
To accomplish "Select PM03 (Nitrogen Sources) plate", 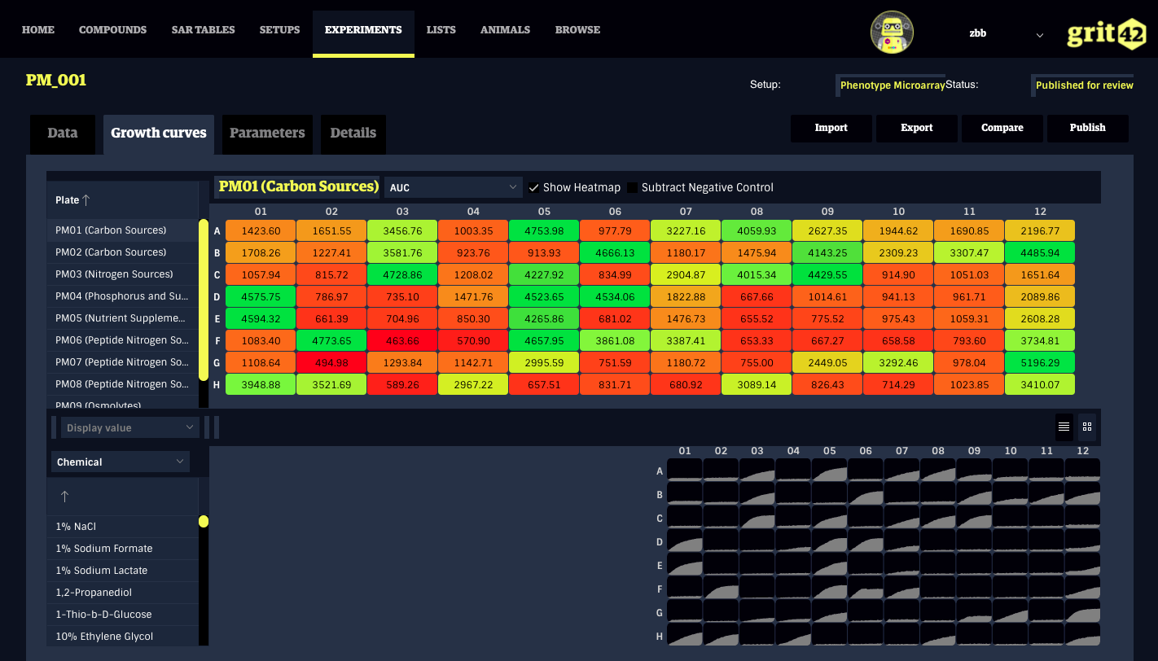I will pyautogui.click(x=114, y=274).
